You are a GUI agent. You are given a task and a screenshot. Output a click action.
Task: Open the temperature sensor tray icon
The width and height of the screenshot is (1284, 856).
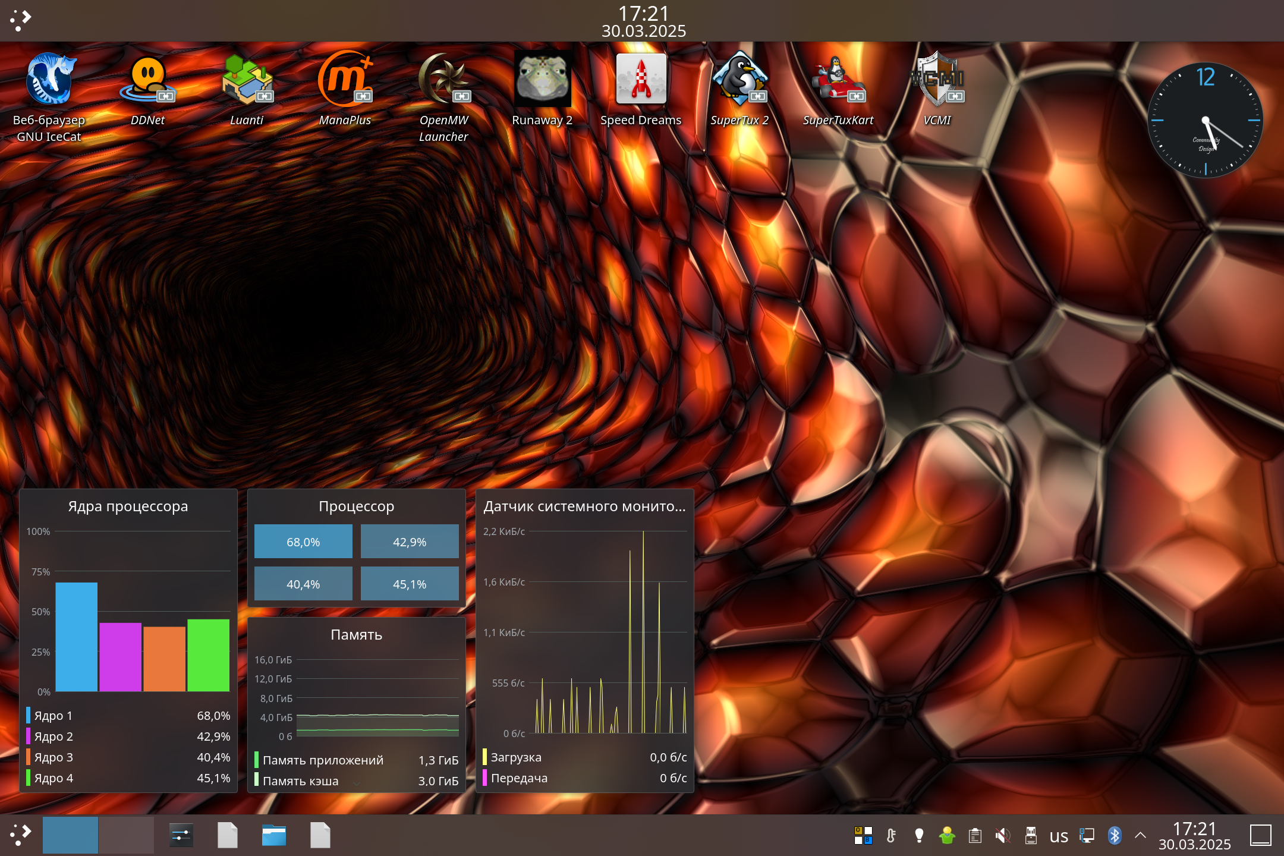[891, 835]
